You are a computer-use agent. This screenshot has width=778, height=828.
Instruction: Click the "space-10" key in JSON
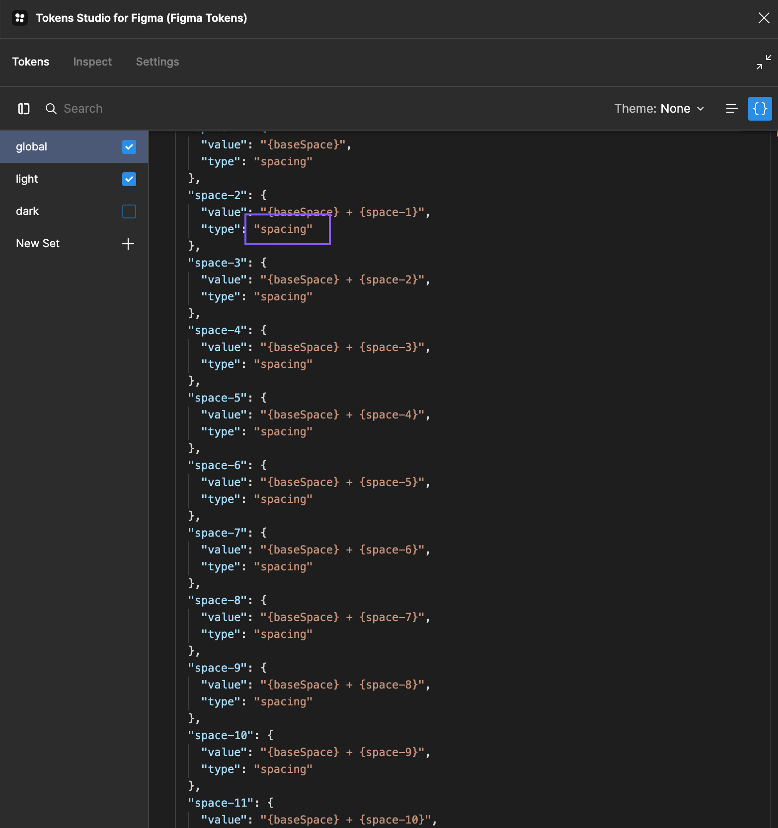(x=221, y=736)
